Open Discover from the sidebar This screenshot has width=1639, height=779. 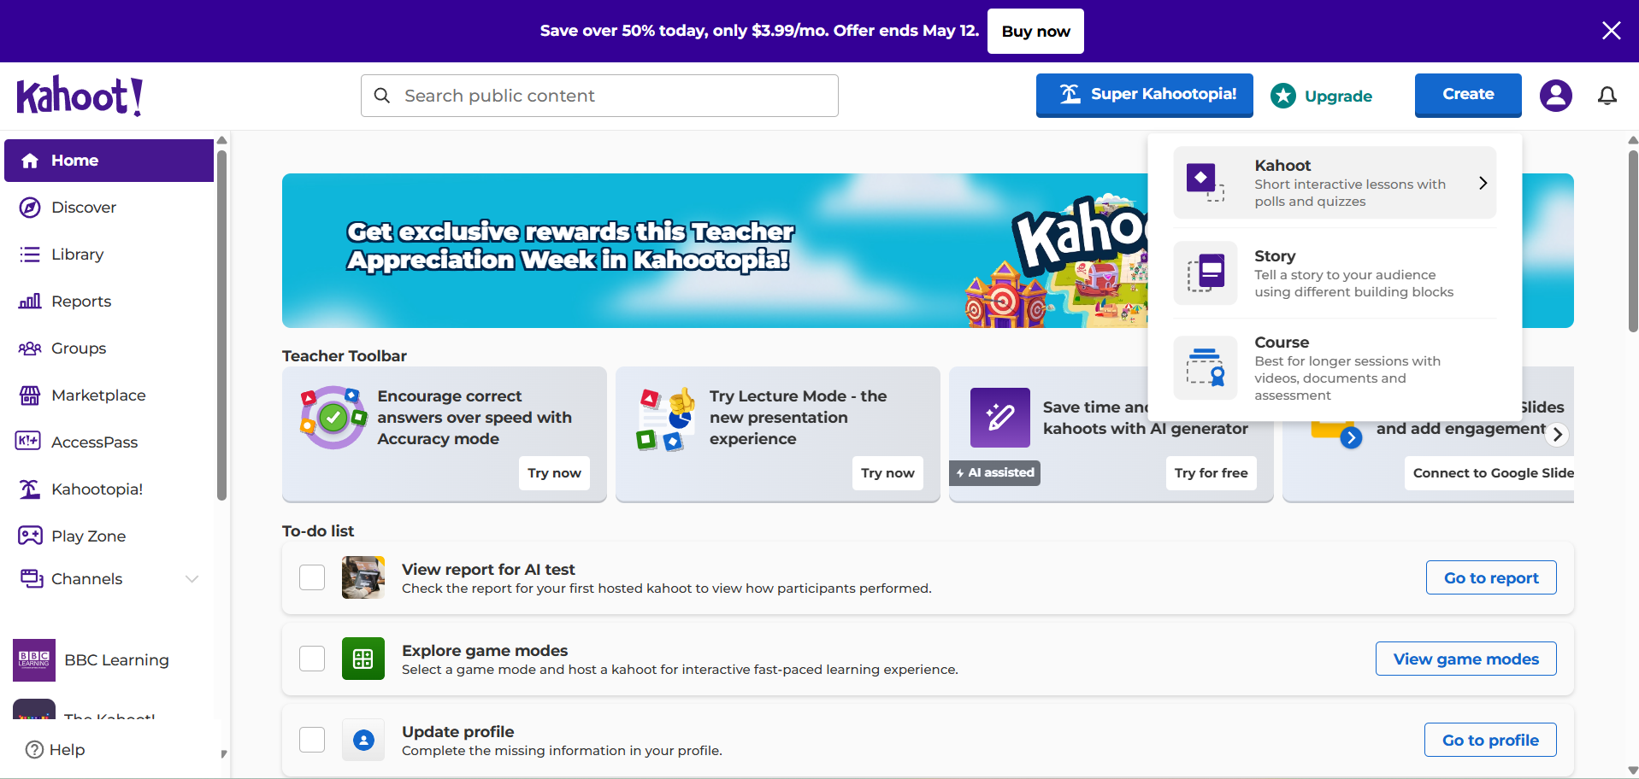83,208
